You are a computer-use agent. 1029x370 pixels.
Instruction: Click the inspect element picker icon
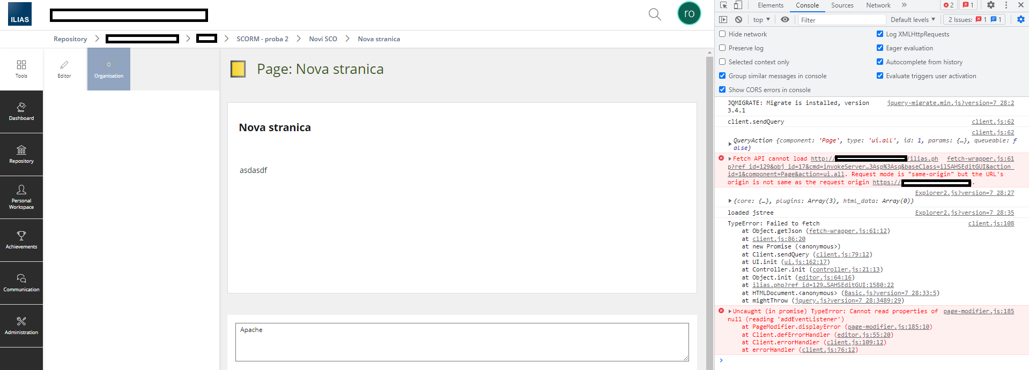click(723, 5)
